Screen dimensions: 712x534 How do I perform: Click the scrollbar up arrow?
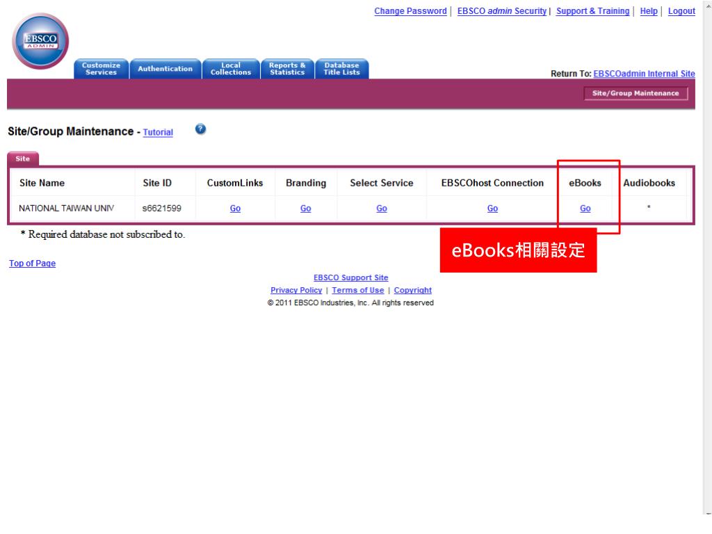click(x=708, y=5)
